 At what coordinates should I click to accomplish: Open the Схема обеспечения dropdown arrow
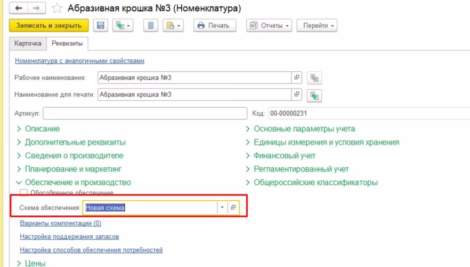click(x=222, y=208)
